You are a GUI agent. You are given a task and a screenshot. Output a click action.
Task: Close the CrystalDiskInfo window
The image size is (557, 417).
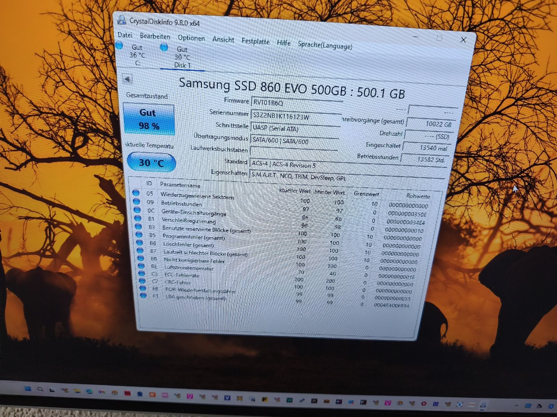463,40
